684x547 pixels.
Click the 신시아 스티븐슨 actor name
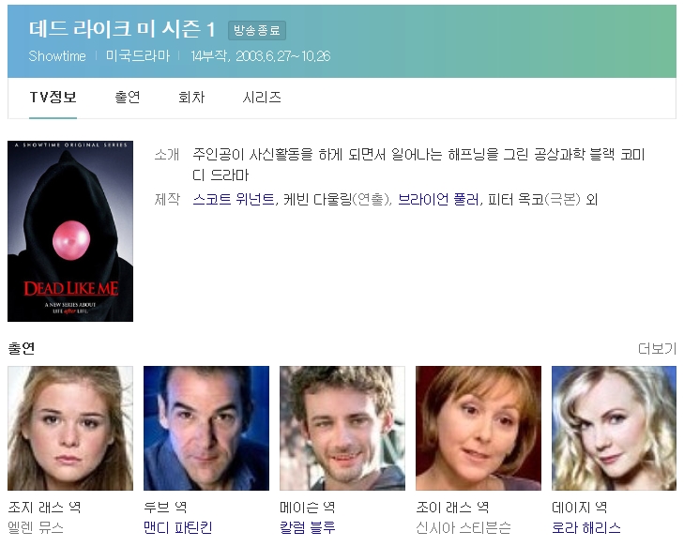coord(464,527)
